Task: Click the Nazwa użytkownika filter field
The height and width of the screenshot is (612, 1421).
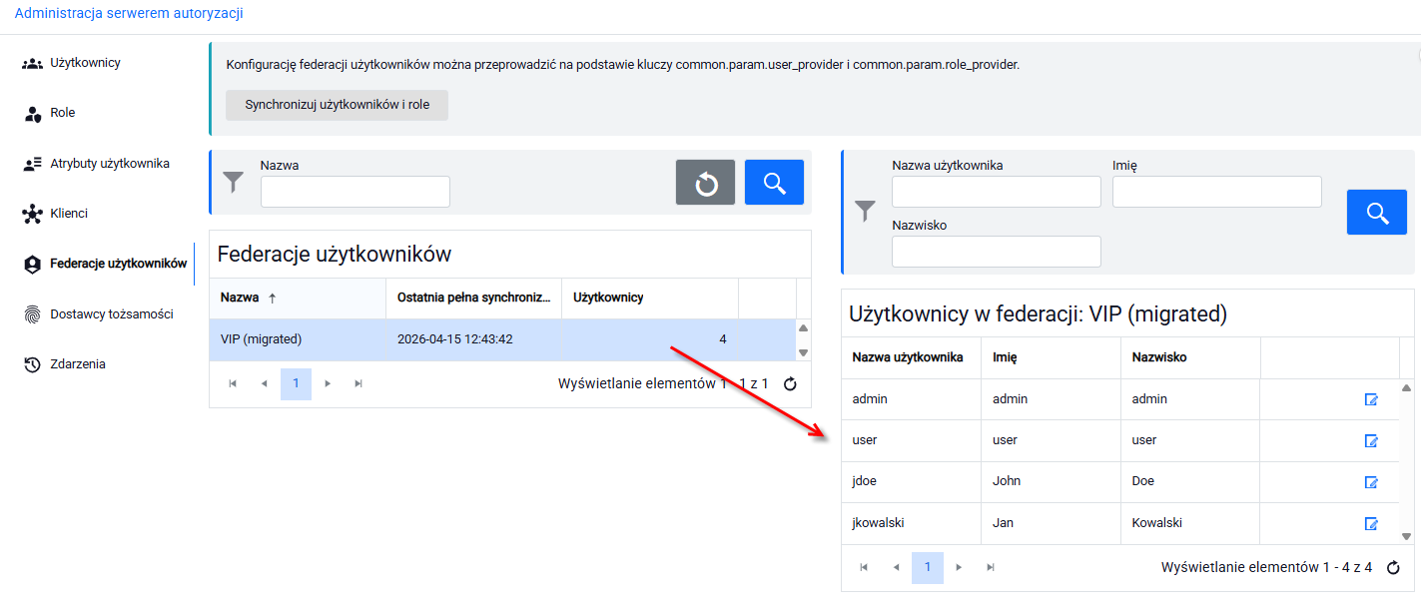Action: pos(997,192)
